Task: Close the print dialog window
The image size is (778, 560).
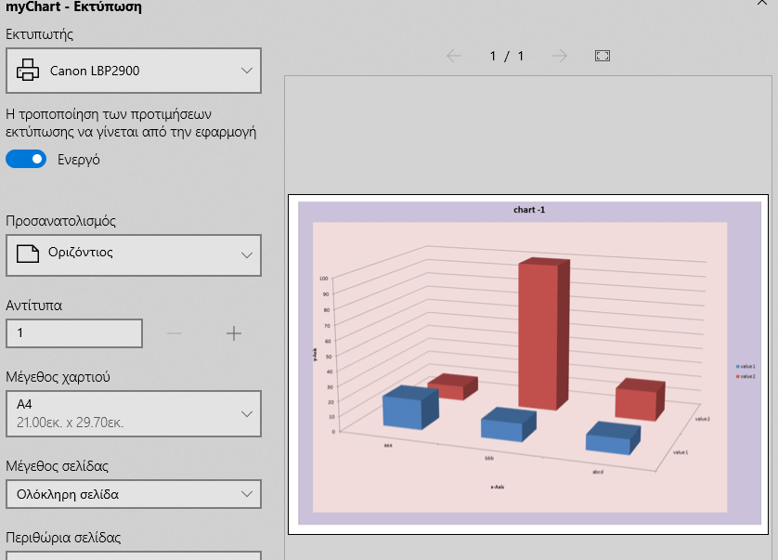Action: click(762, 3)
